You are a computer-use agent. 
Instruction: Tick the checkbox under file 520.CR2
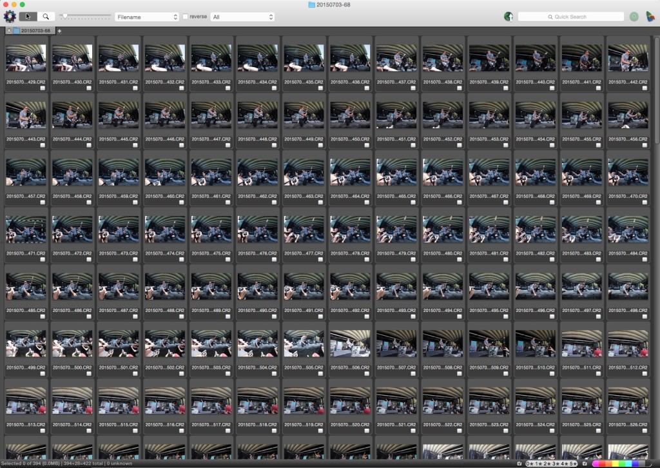point(367,431)
